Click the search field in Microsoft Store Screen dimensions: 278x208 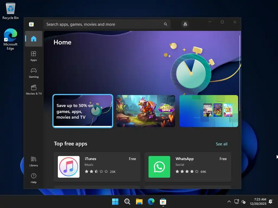pos(107,24)
